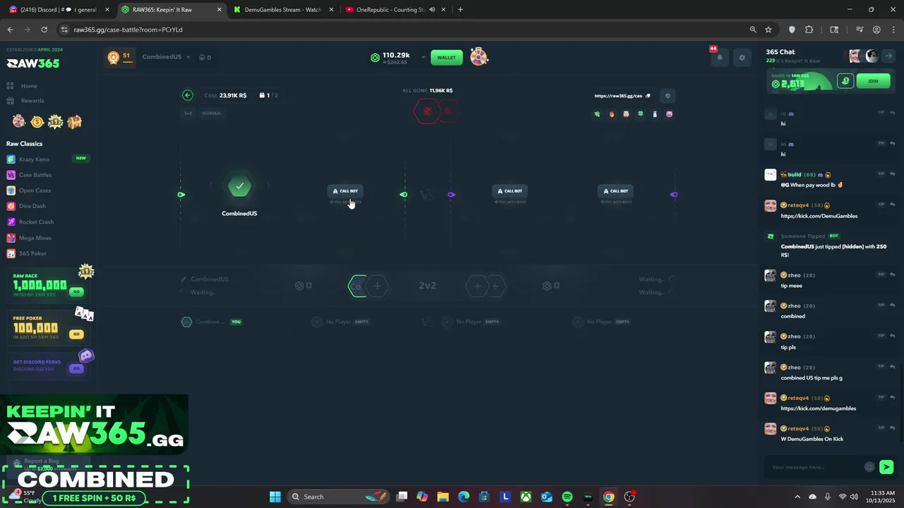Click the chat message input field

pyautogui.click(x=816, y=467)
